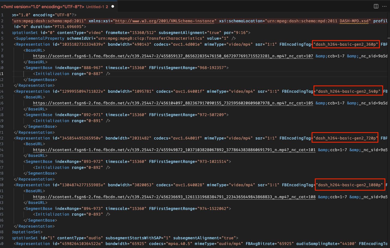Click the contentType value "audio"

tap(94, 238)
